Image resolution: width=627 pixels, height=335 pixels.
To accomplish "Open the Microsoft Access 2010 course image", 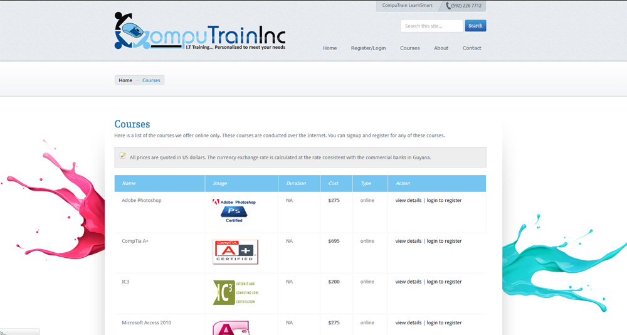I will click(231, 328).
